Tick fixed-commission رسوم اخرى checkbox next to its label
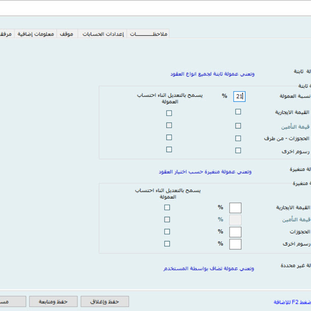Image resolution: width=311 pixels, height=311 pixels. [238, 151]
